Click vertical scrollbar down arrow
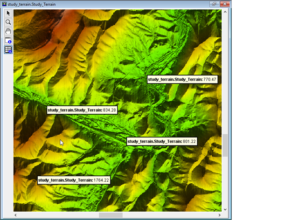This screenshot has width=291, height=220. click(x=225, y=209)
